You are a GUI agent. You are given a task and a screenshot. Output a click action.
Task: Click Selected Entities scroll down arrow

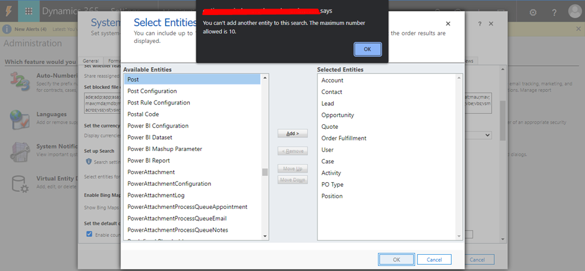click(x=459, y=236)
